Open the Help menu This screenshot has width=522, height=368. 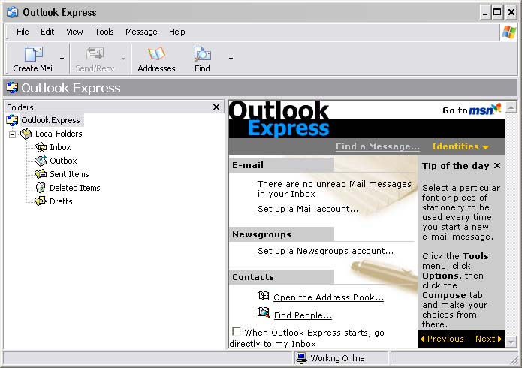(x=177, y=32)
